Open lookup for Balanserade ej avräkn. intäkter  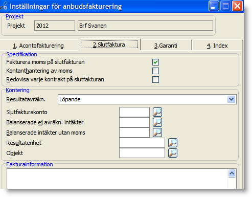coord(157,122)
